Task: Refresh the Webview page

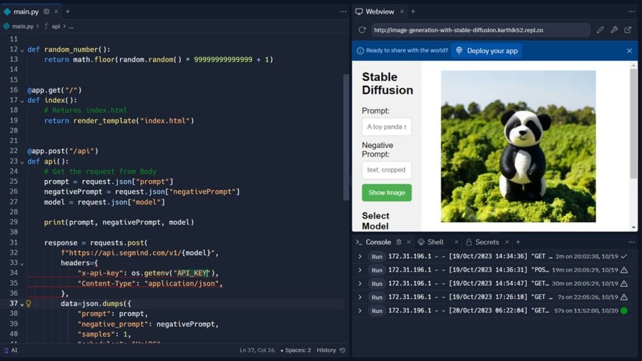Action: coord(362,29)
